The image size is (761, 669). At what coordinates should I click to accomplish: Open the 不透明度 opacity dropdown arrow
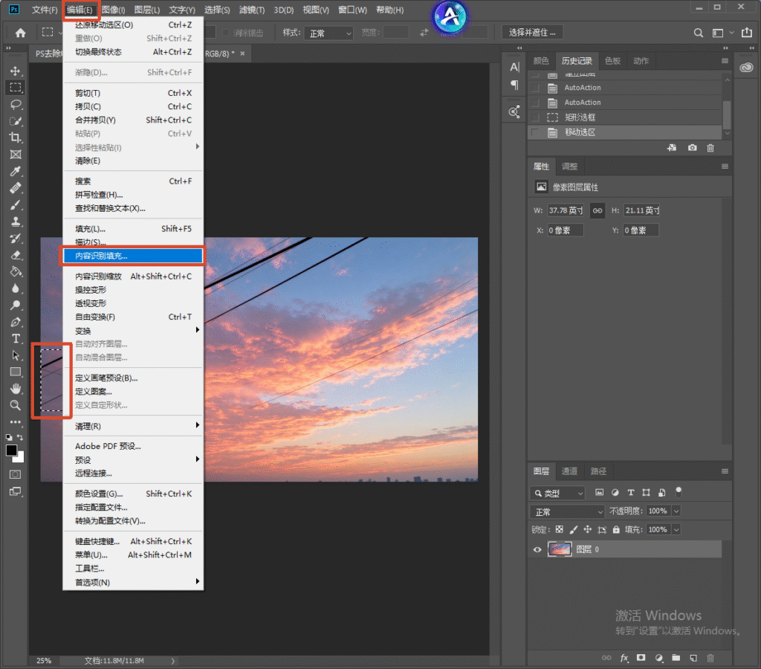tap(676, 511)
